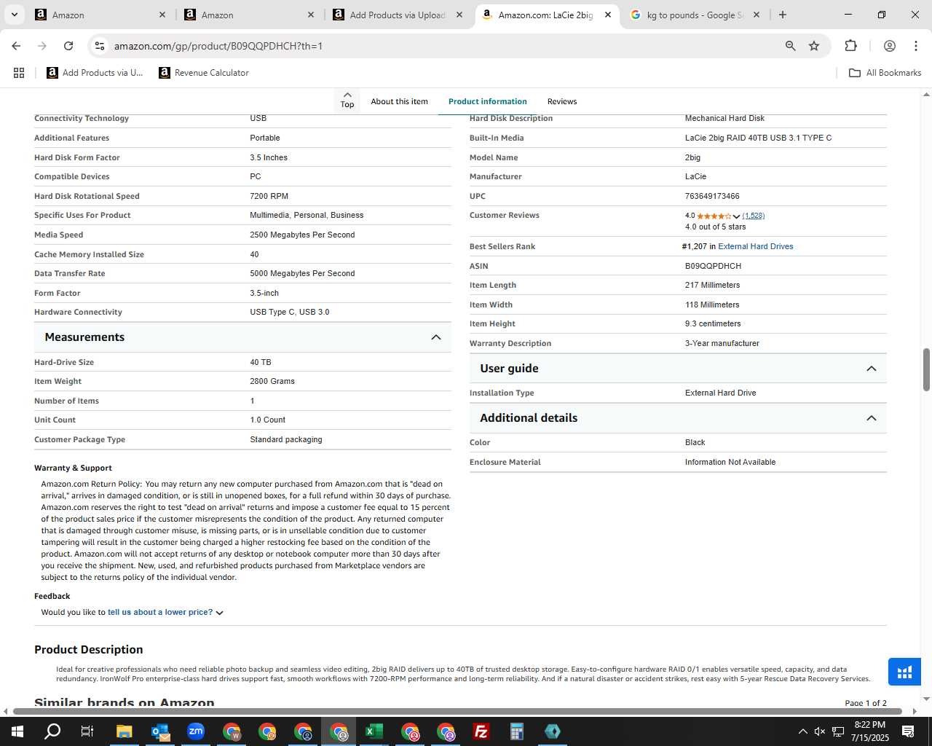Open a new browser tab
This screenshot has width=932, height=746.
point(783,15)
